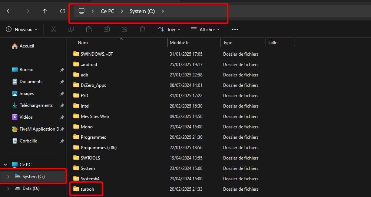Open Documents in quick access
This screenshot has height=197, width=371.
click(x=27, y=82)
